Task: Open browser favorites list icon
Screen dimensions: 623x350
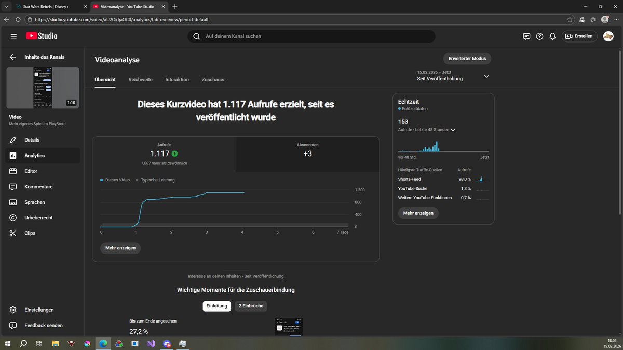Action: point(593,19)
